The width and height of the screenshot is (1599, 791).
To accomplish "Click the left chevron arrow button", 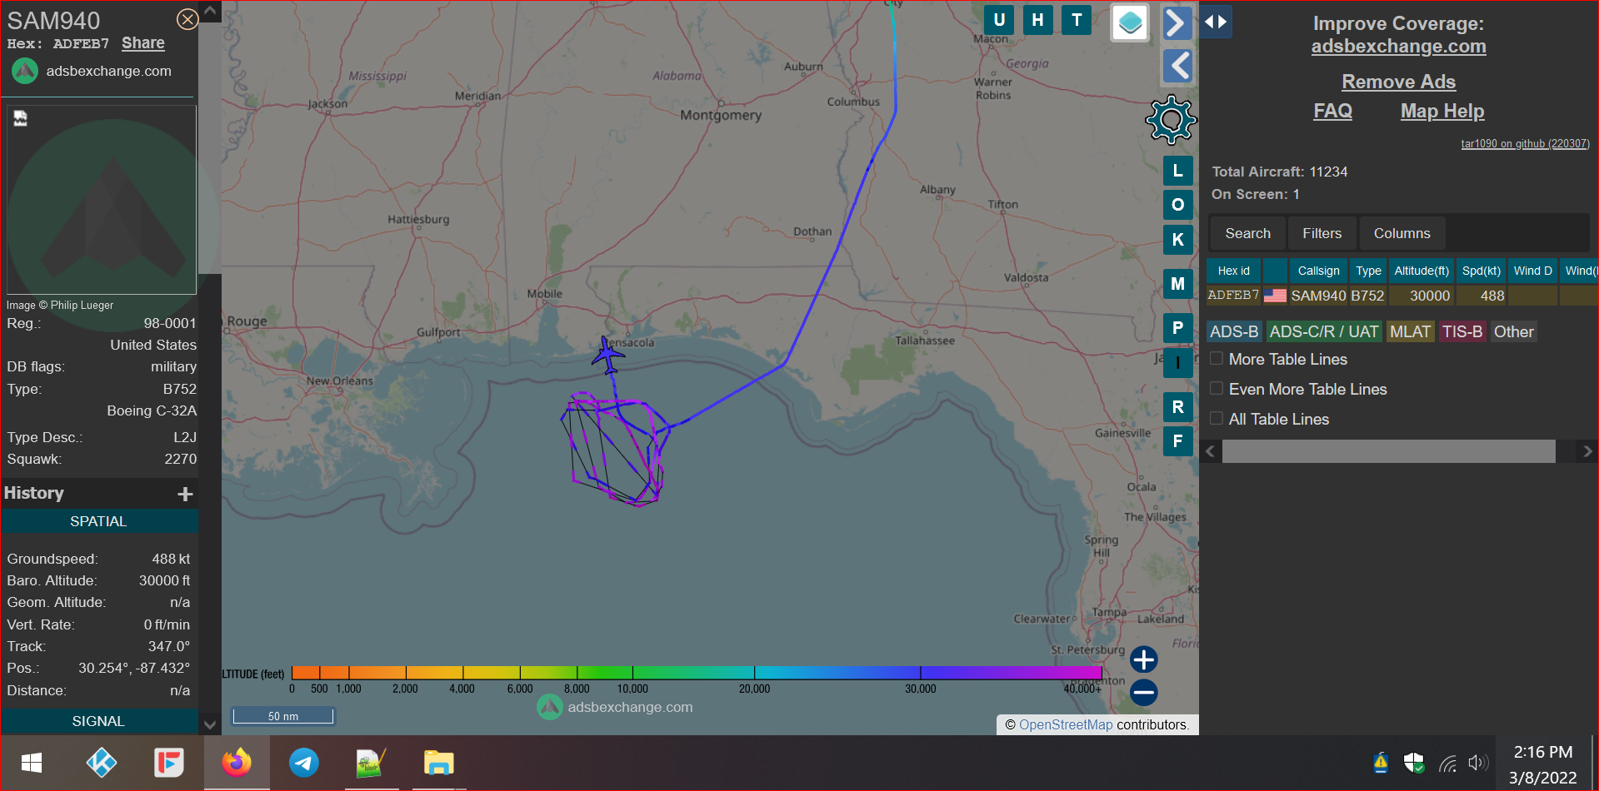I will pyautogui.click(x=1177, y=66).
